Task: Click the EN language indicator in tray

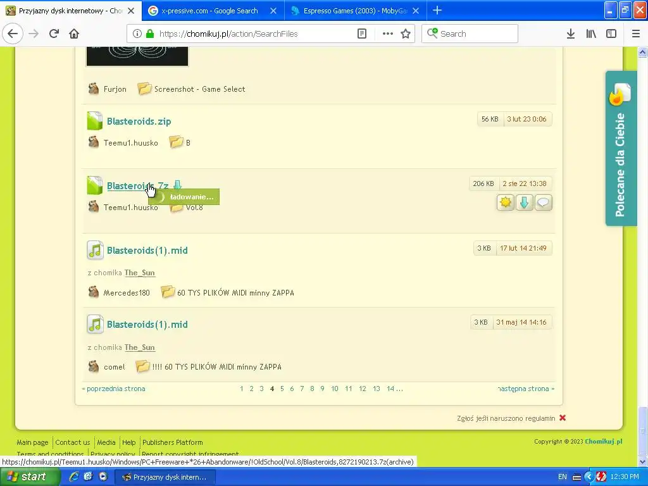Action: (563, 477)
